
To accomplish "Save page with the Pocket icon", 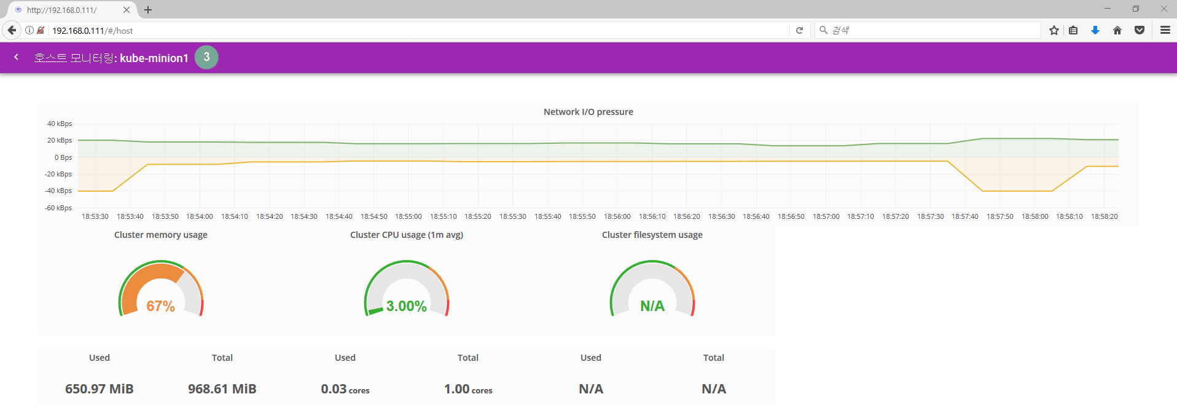I will tap(1140, 30).
